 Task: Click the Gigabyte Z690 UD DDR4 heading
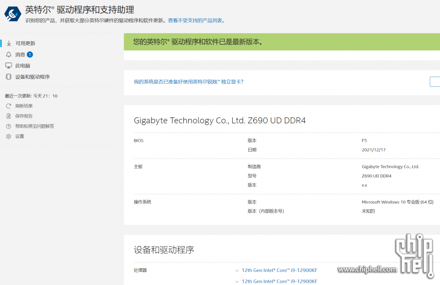[220, 121]
